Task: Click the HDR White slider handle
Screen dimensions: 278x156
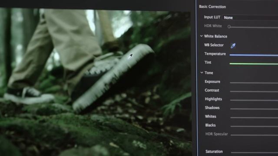Action: pos(229,27)
